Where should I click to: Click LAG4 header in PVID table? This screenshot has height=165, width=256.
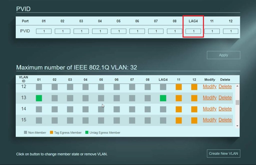193,21
